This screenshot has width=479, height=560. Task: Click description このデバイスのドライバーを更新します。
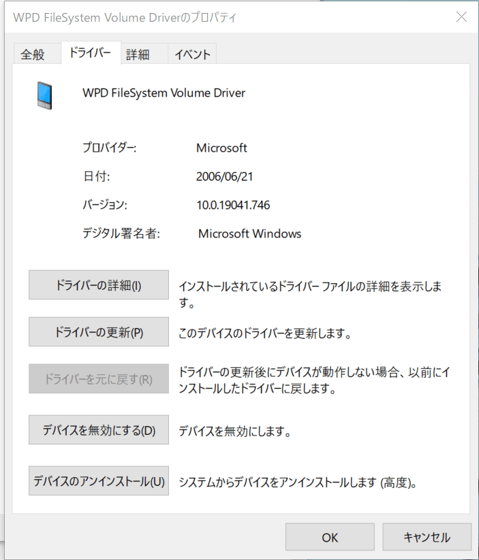pos(265,333)
